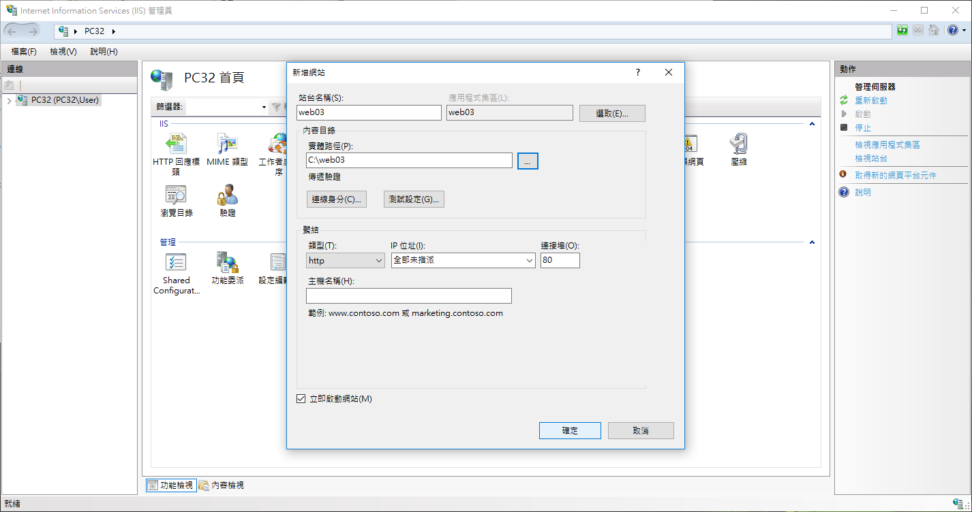Click the 主機名稱 input field

[408, 296]
